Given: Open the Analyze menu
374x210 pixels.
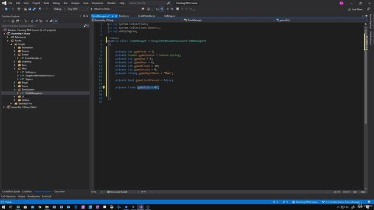Looking at the screenshot, I should 75,3.
